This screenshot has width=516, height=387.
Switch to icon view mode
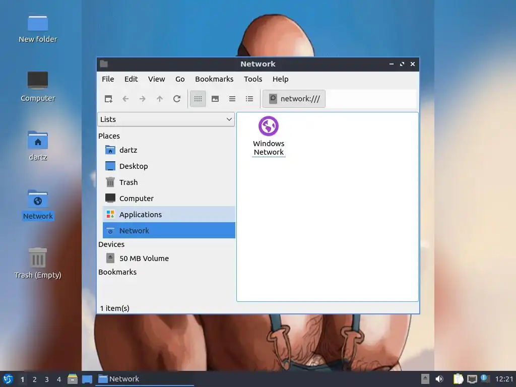pyautogui.click(x=198, y=99)
